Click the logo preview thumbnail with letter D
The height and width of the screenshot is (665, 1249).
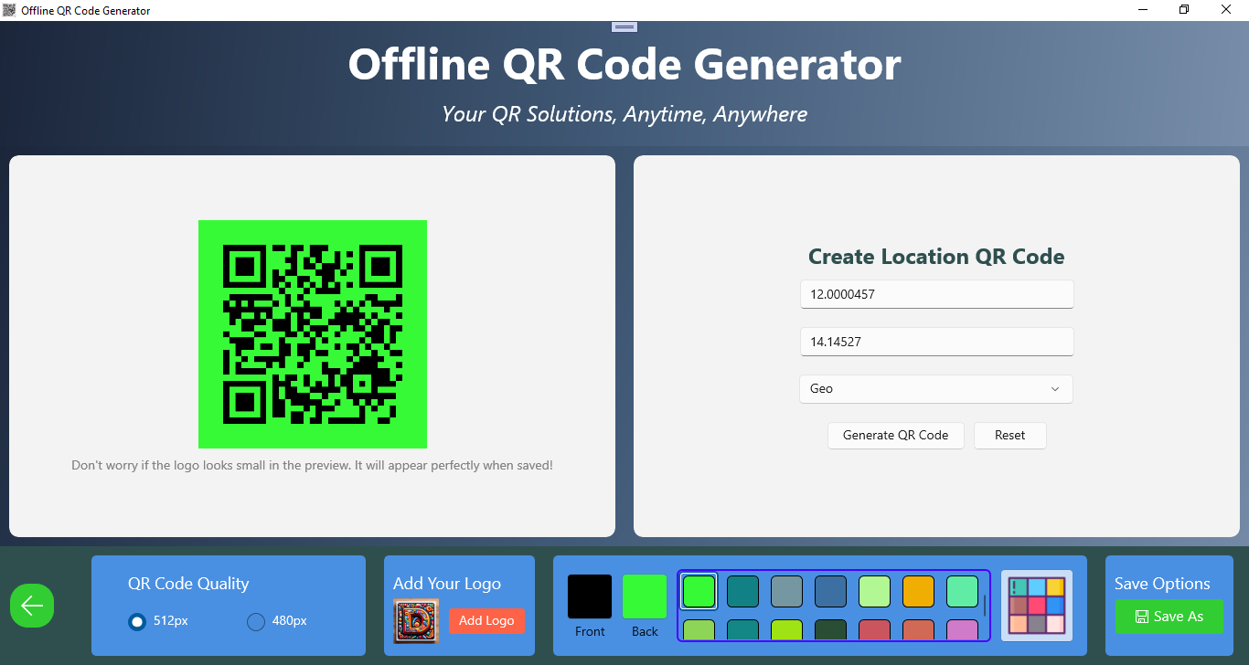click(x=416, y=621)
